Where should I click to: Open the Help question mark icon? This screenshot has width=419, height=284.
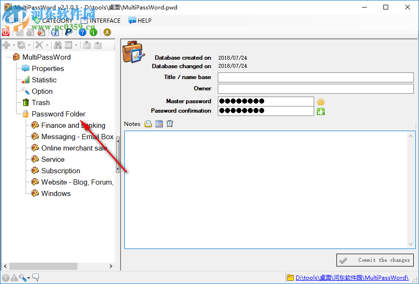(x=82, y=32)
